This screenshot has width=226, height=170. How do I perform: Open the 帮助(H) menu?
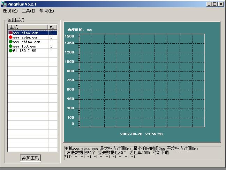pos(46,11)
